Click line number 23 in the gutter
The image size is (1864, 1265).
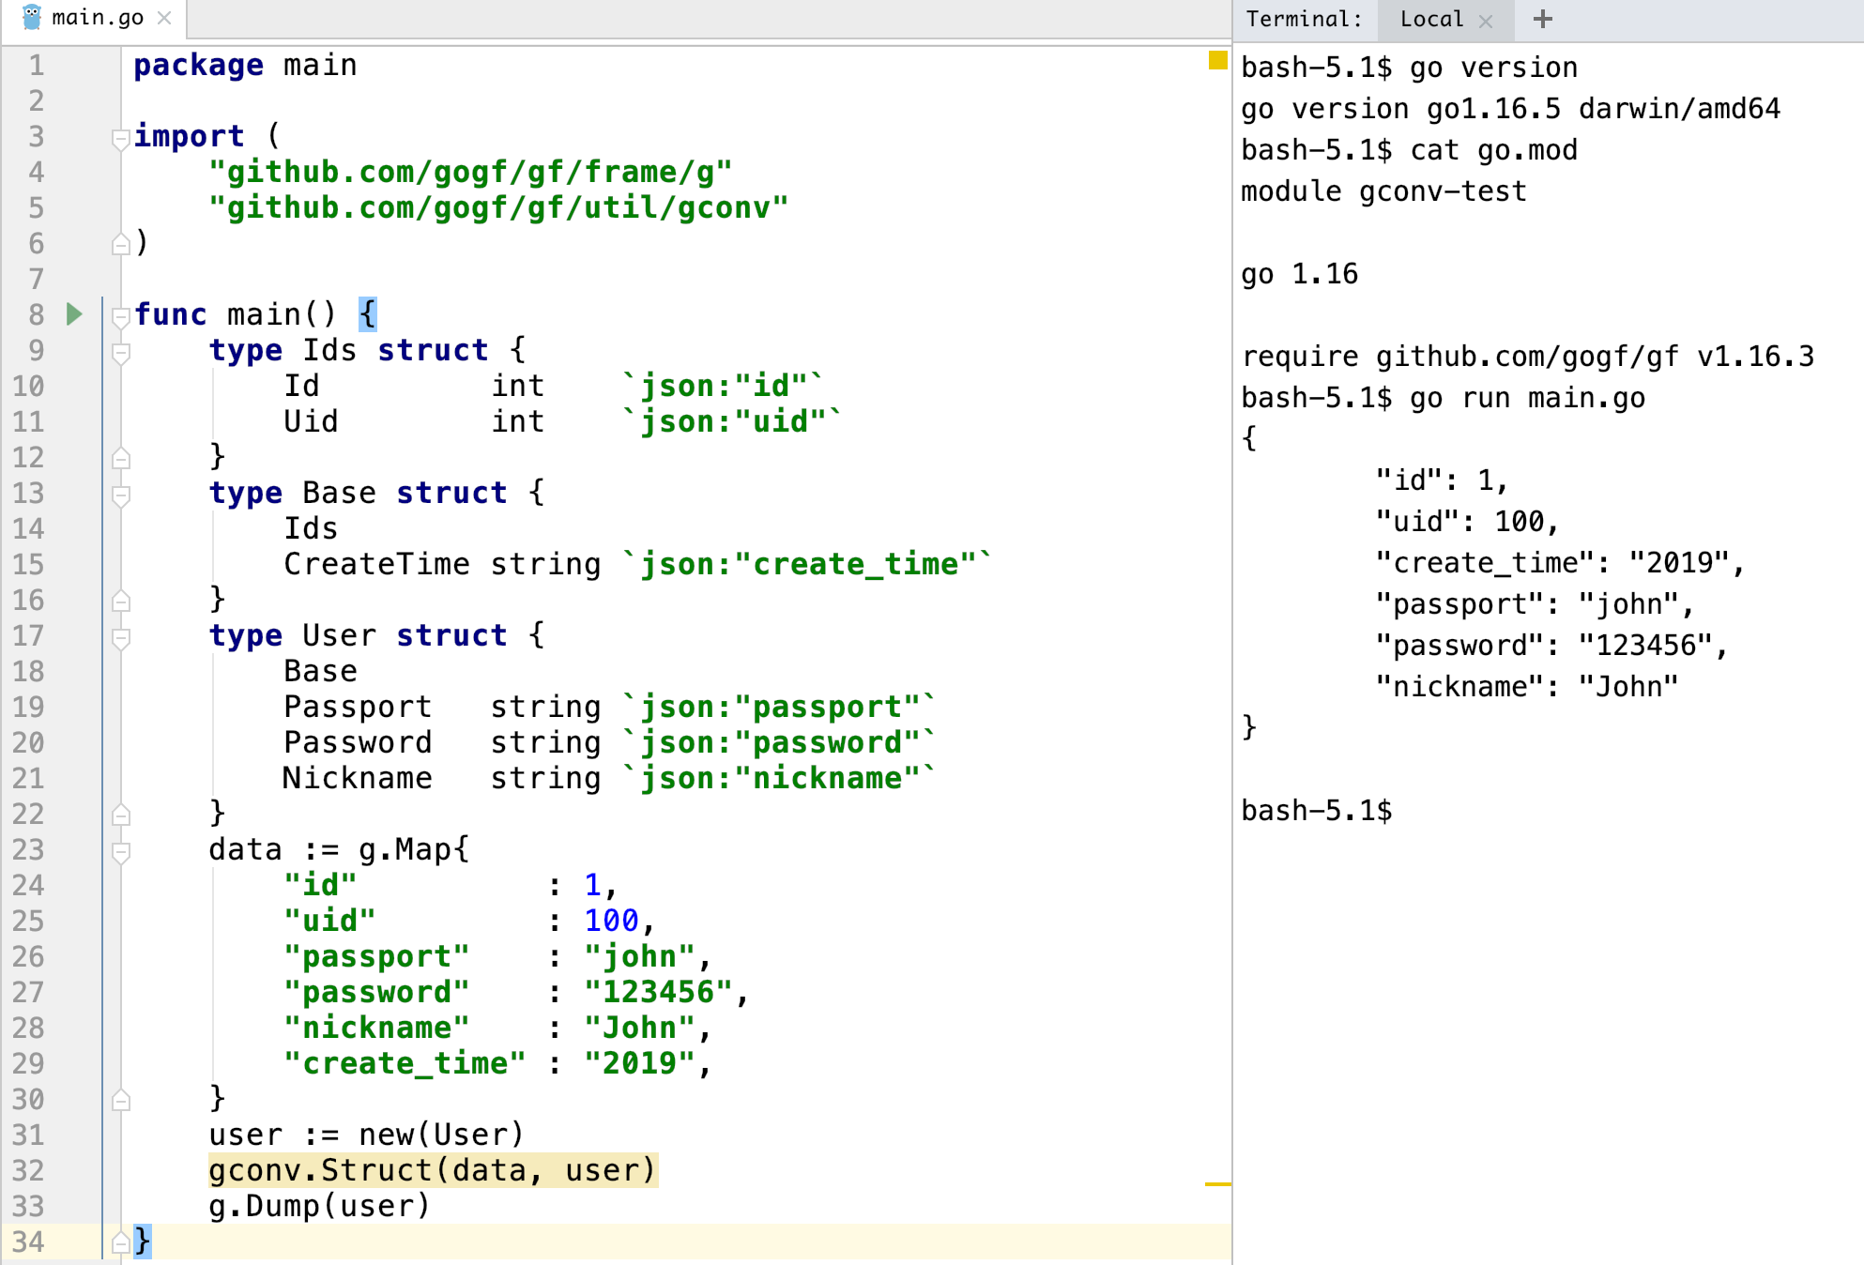tap(29, 850)
